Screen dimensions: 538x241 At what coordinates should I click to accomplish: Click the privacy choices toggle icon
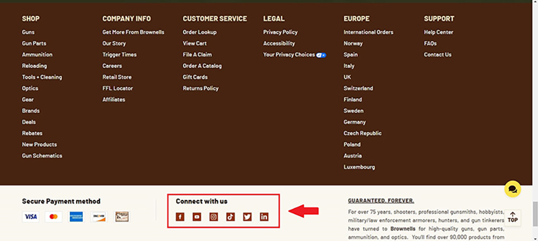coord(321,55)
